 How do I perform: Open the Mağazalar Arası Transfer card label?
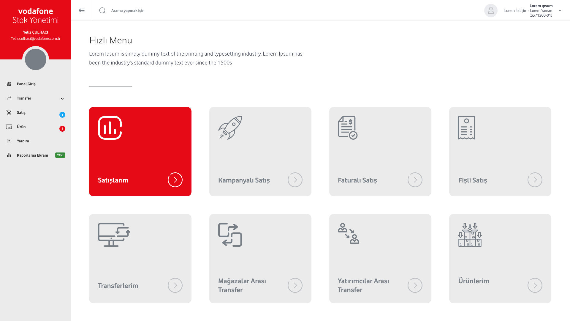coord(242,285)
